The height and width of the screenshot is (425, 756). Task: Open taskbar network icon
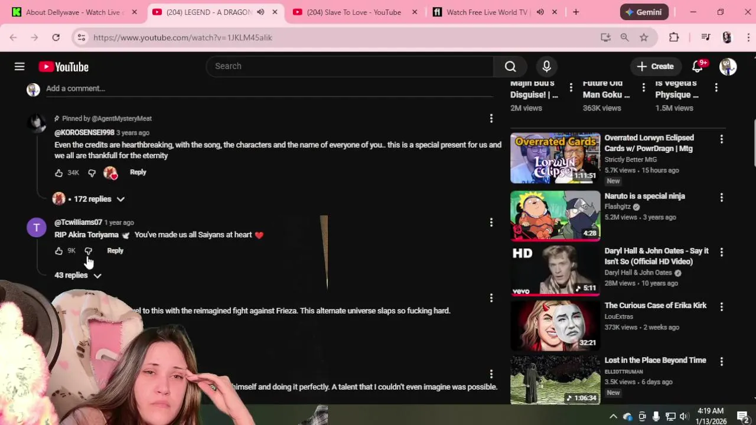tap(670, 416)
